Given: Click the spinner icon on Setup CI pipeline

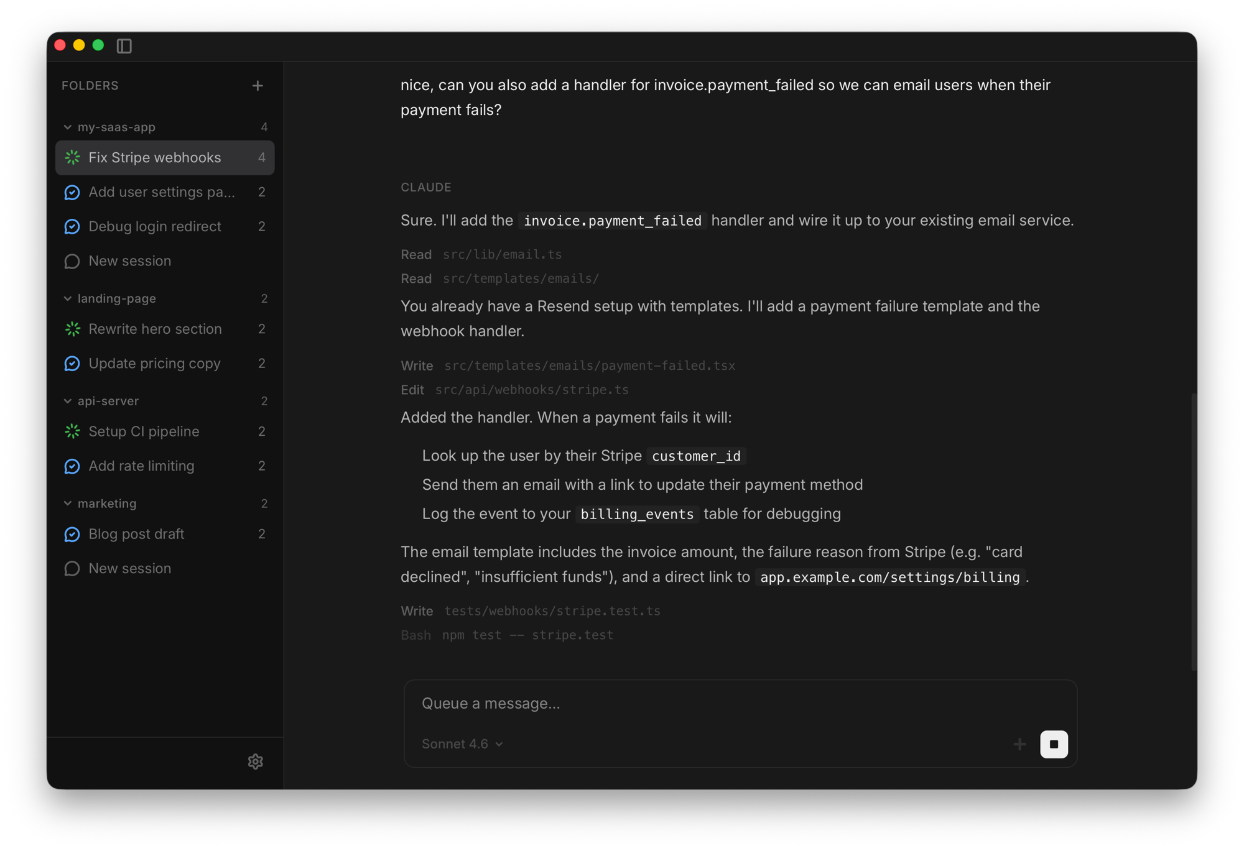Looking at the screenshot, I should click(72, 431).
